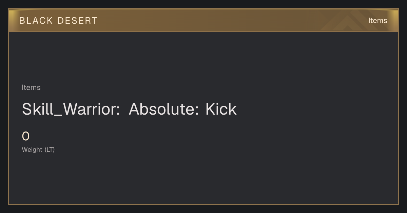The height and width of the screenshot is (213, 407).
Task: Open Items link in the header
Action: coord(377,21)
